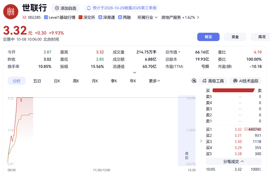
Task: Open AI技术追踪 tracking button
Action: (x=245, y=81)
